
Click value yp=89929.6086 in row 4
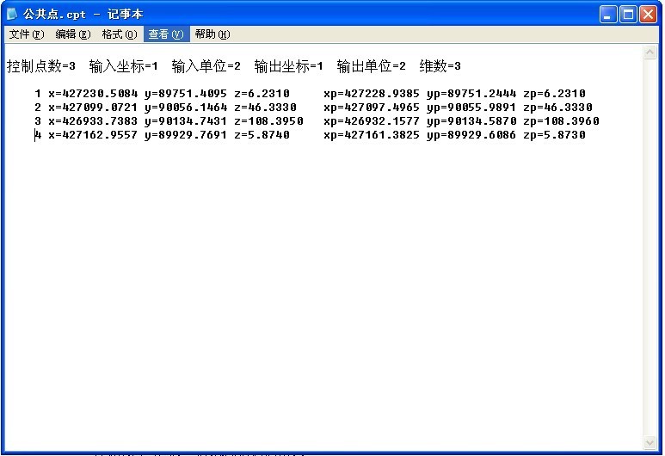coord(471,135)
